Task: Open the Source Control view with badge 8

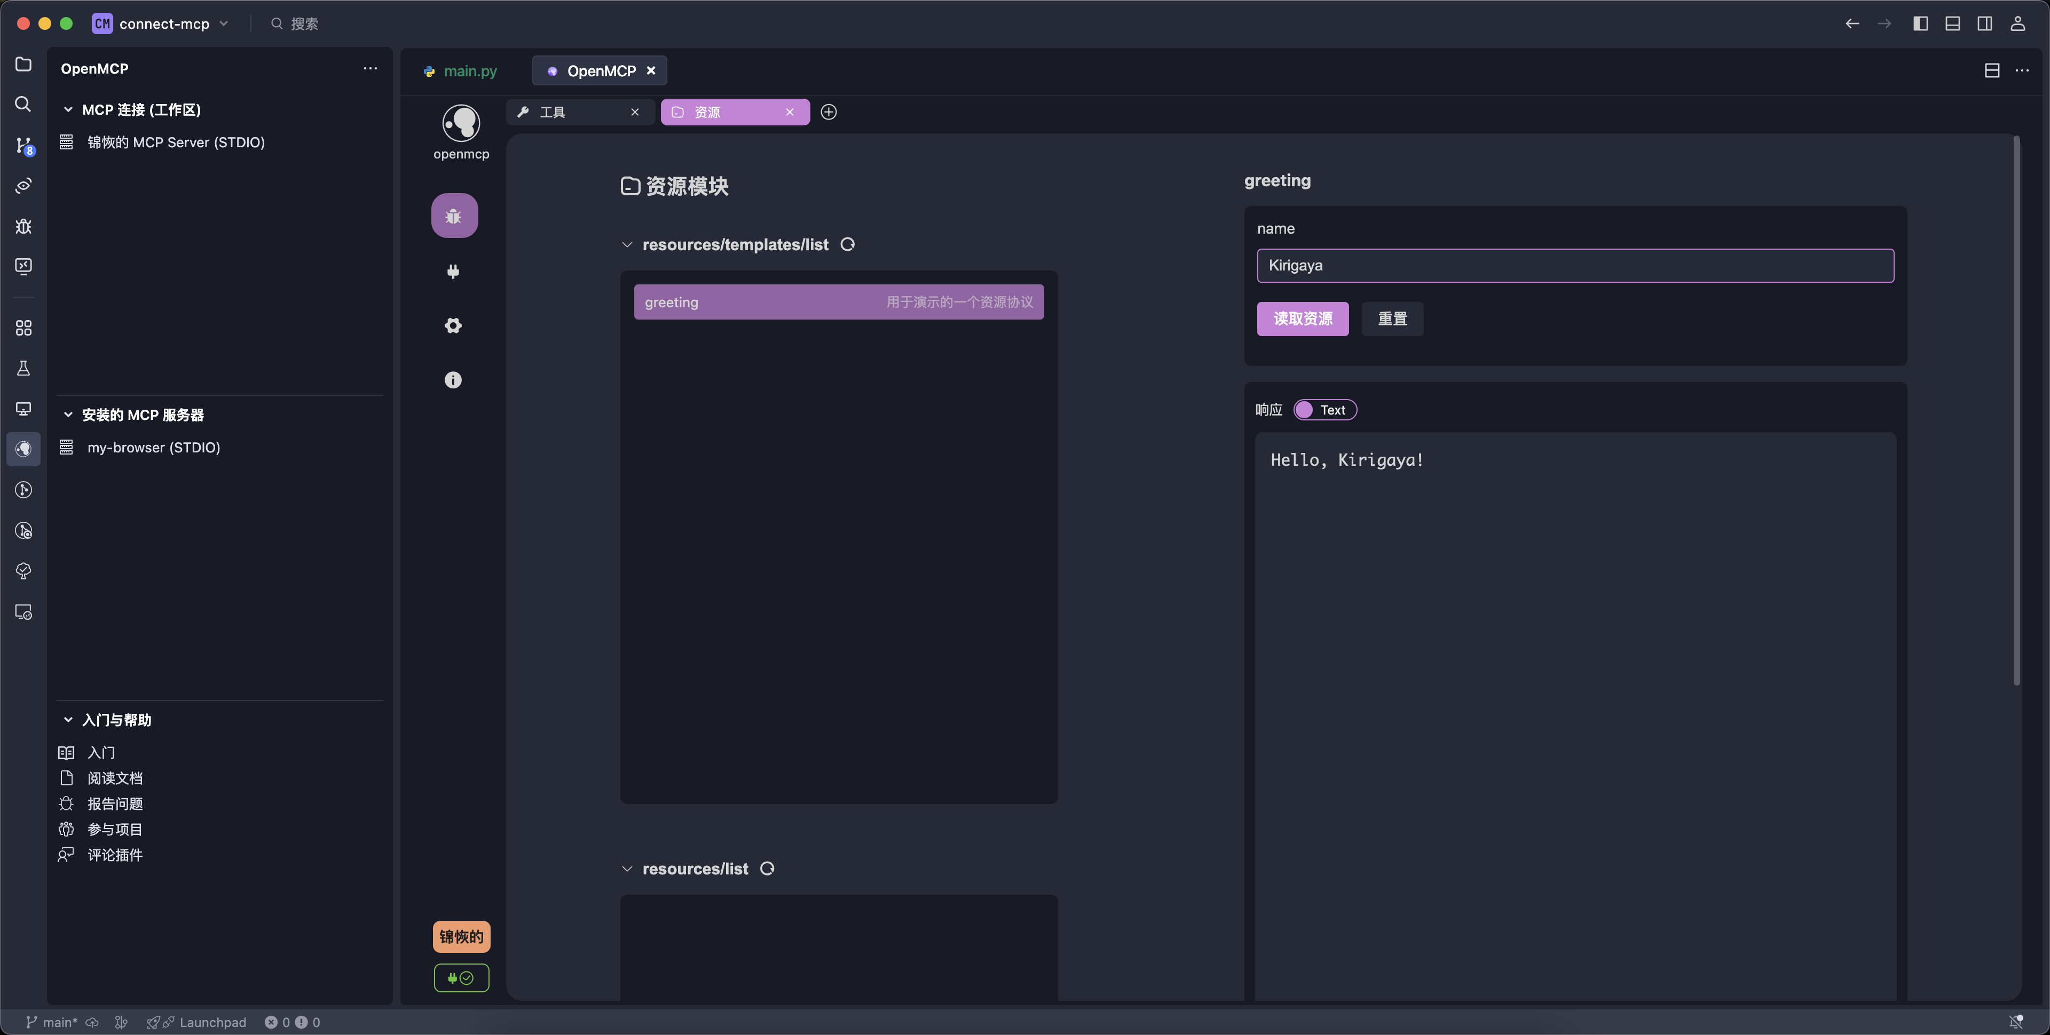Action: (23, 146)
